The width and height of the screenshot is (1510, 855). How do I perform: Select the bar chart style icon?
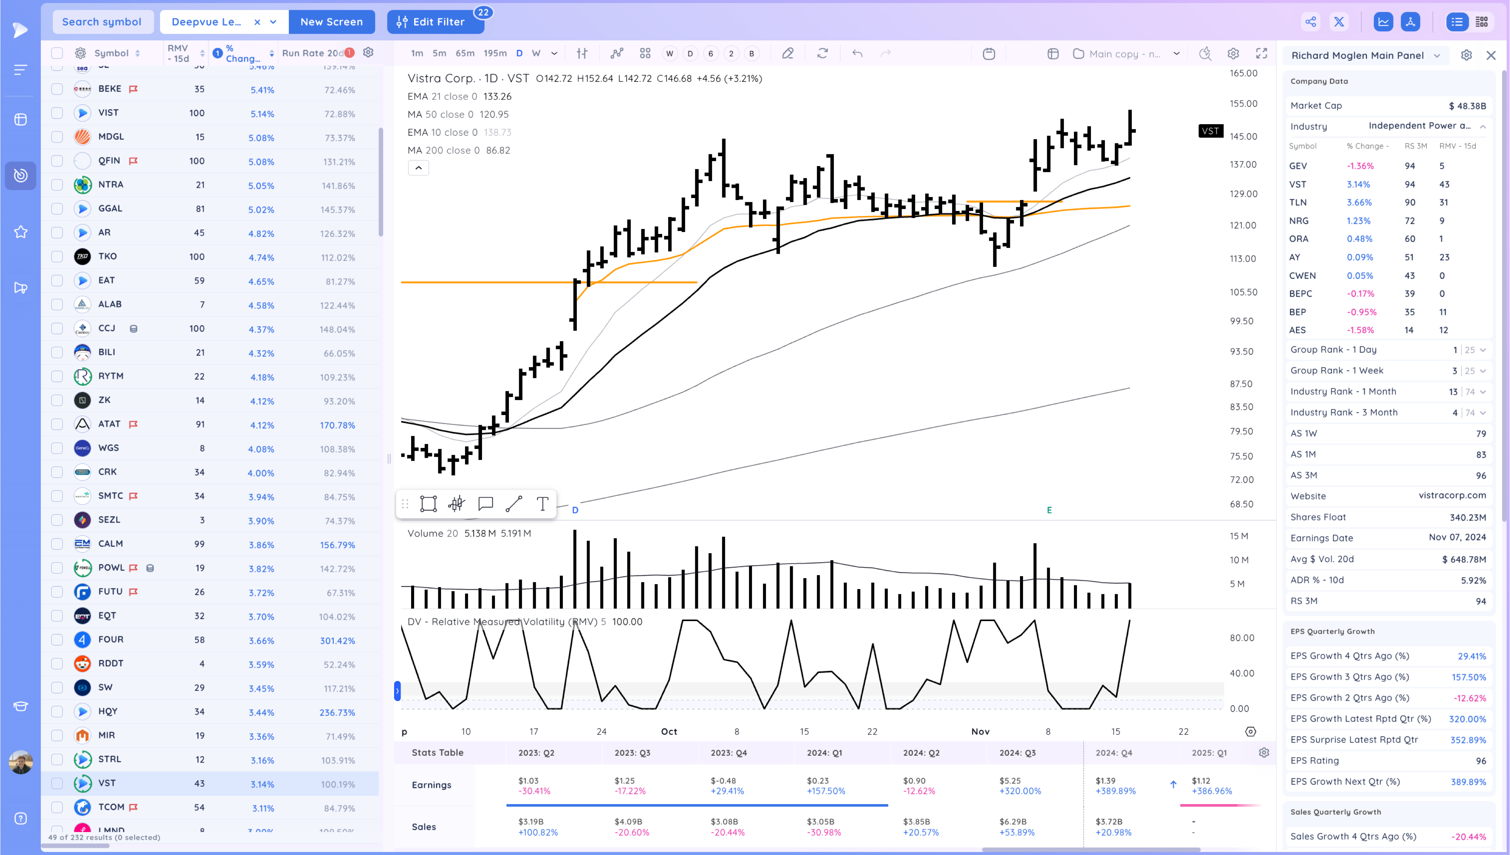point(582,54)
